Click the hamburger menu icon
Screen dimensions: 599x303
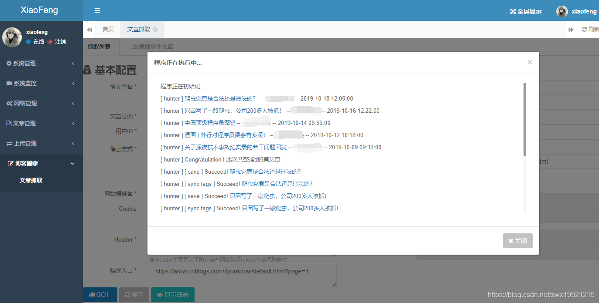click(x=97, y=10)
